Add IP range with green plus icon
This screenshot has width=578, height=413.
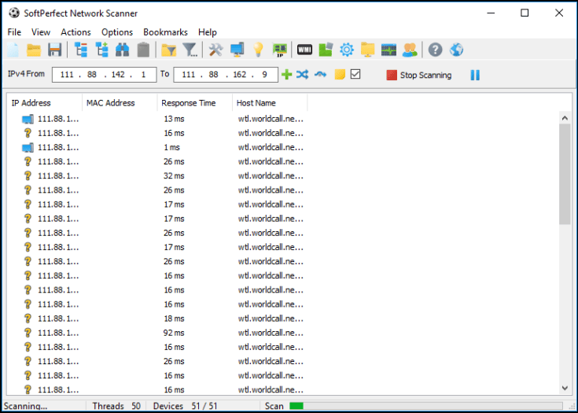click(x=286, y=75)
